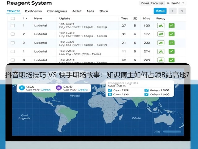Viewport: 198px width, 149px height.
Task: Go to the Tells tab
Action: point(90,11)
